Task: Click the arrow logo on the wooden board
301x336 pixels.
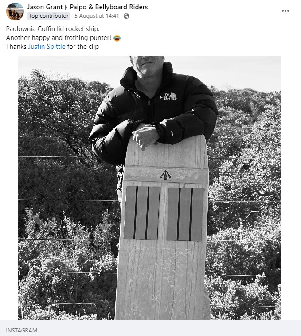Action: click(x=165, y=175)
